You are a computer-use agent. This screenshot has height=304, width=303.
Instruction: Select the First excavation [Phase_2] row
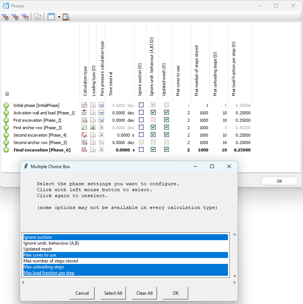click(37, 120)
